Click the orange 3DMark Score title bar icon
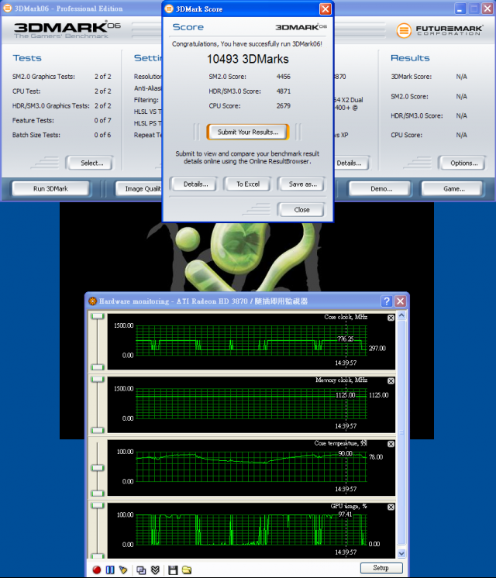 169,9
